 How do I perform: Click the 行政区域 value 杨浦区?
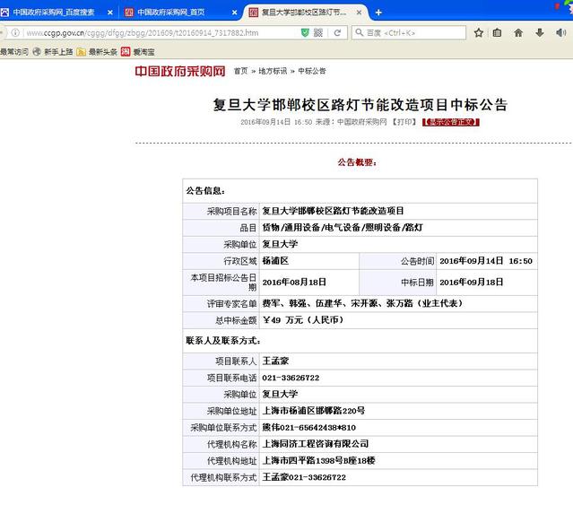(x=275, y=261)
